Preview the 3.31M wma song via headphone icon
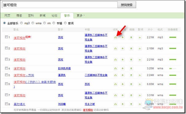The image size is (186, 114). click(115, 95)
